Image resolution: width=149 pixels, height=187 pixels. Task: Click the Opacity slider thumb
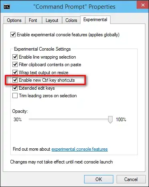pos(110,120)
